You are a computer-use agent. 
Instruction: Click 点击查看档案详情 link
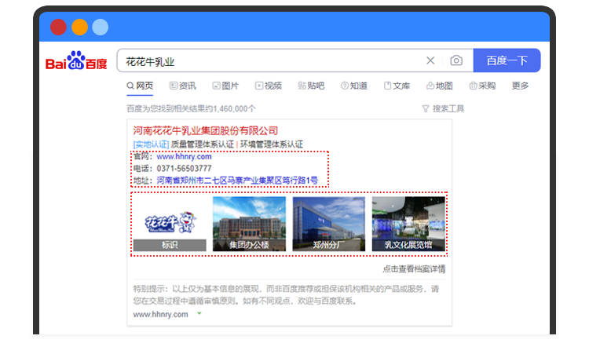click(414, 269)
